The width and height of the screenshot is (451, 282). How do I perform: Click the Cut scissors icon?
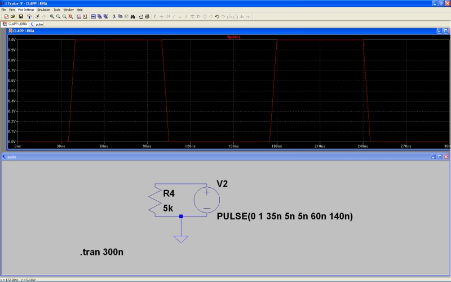[113, 17]
